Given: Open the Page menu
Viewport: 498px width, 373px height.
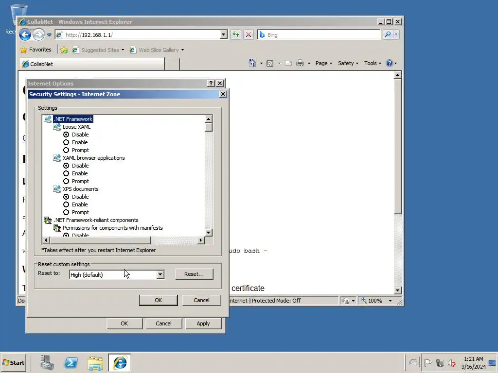Looking at the screenshot, I should [323, 63].
